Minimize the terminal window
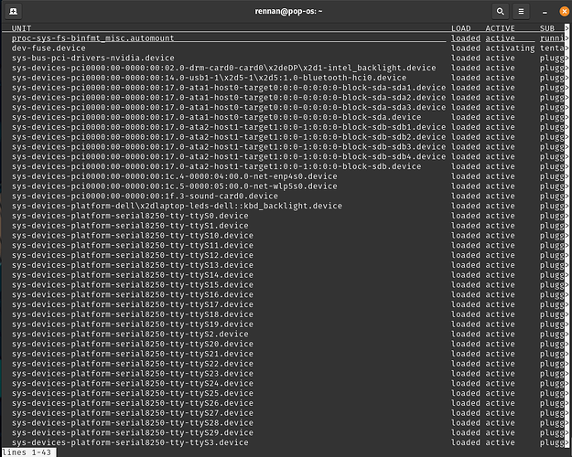 [545, 12]
